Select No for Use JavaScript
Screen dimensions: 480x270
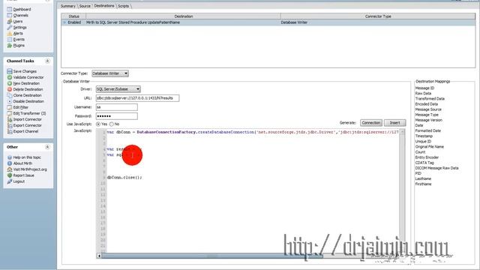tap(112, 124)
